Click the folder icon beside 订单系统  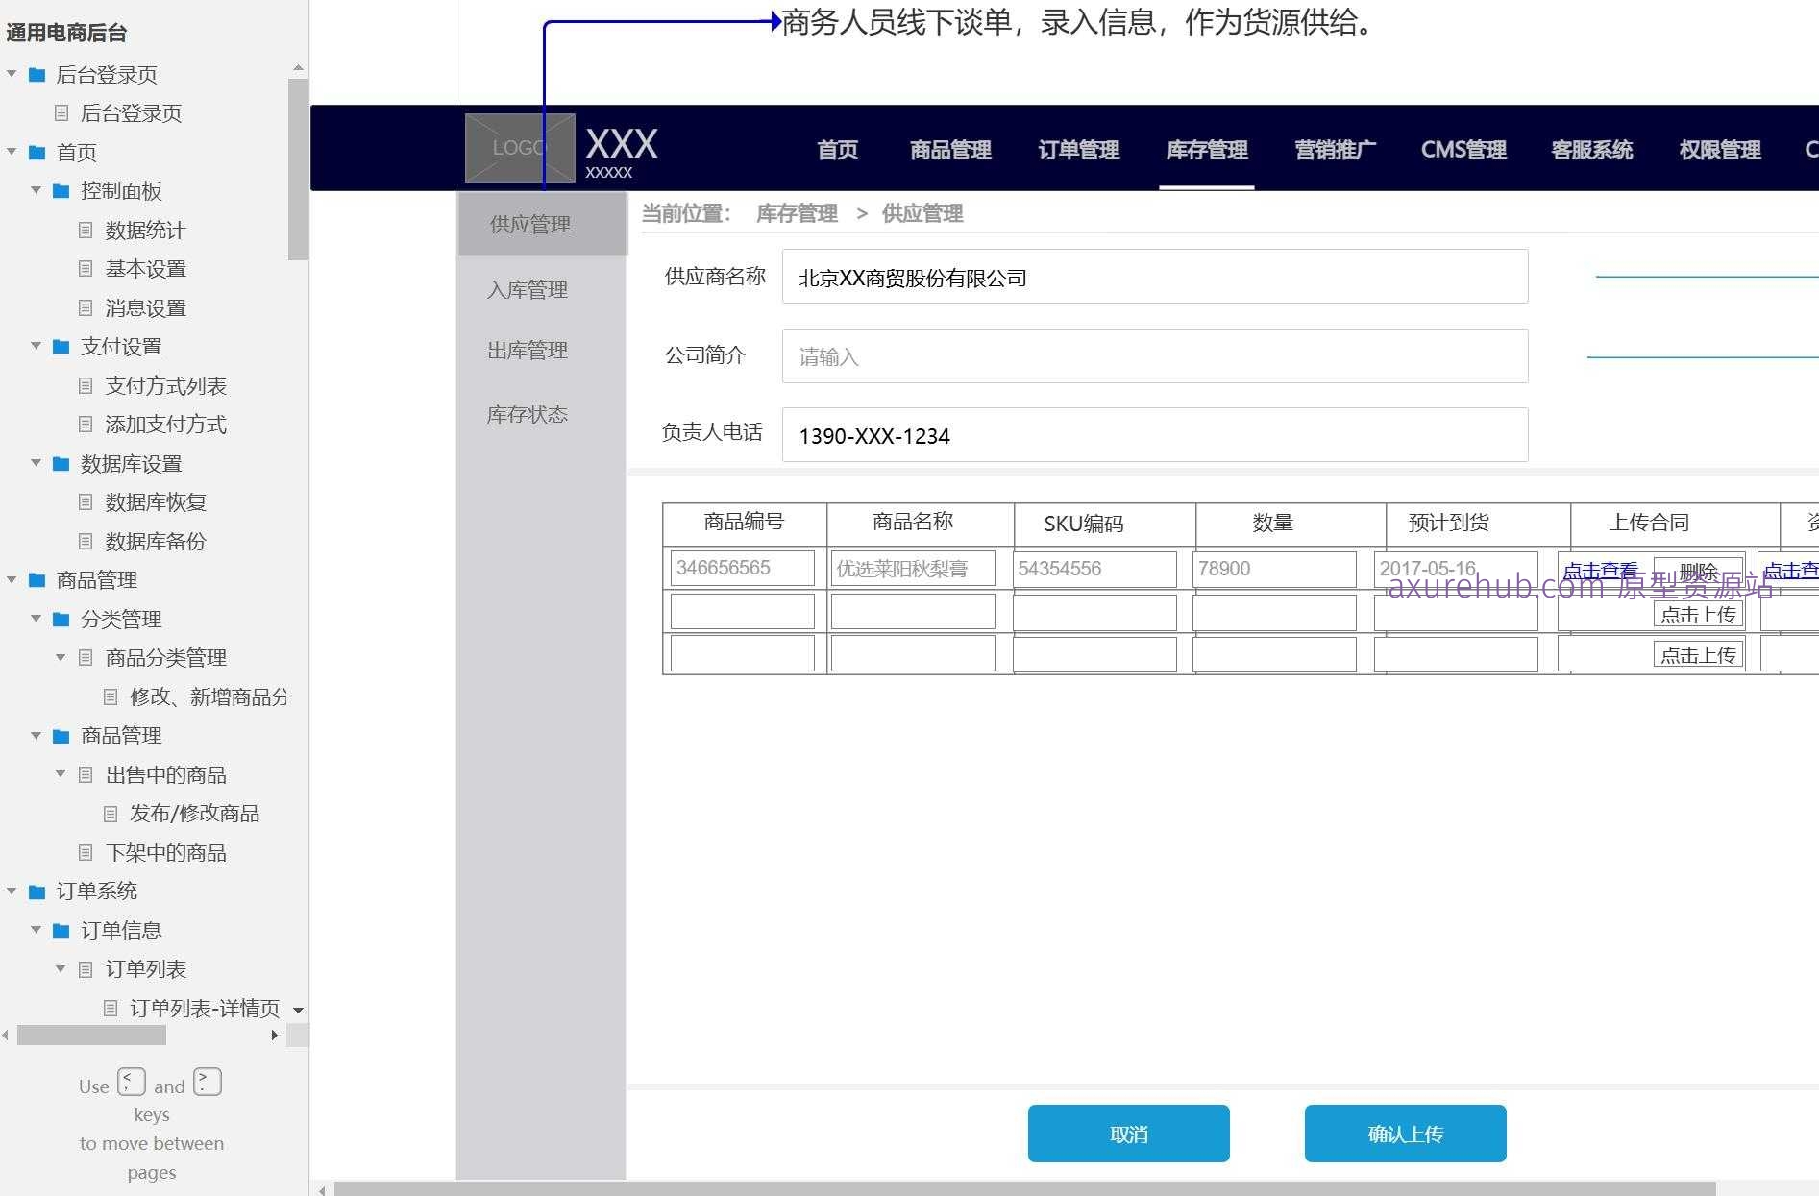[37, 891]
